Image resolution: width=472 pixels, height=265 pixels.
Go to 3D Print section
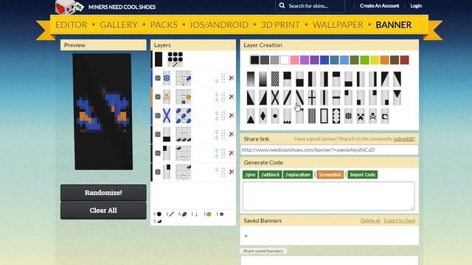(280, 24)
